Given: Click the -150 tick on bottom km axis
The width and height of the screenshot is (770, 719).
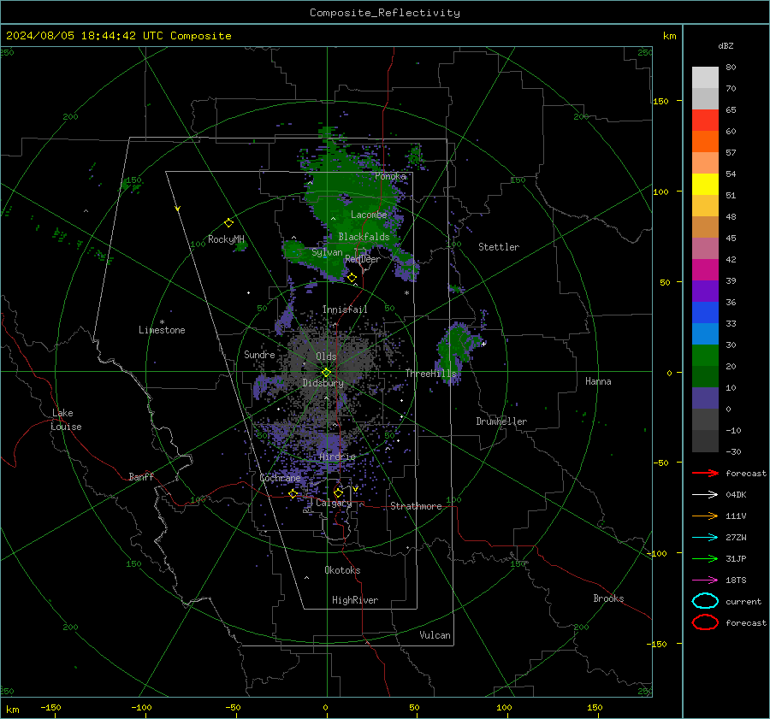Looking at the screenshot, I should 50,707.
